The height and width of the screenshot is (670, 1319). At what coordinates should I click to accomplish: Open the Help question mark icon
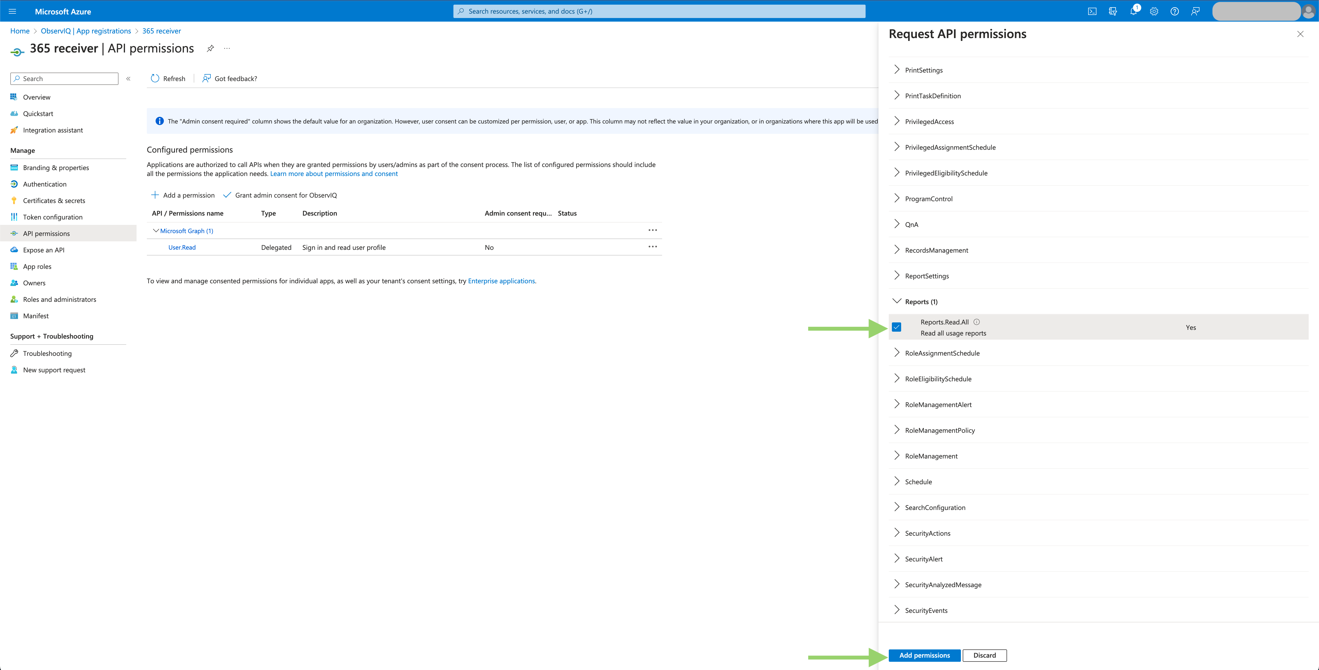(1175, 11)
